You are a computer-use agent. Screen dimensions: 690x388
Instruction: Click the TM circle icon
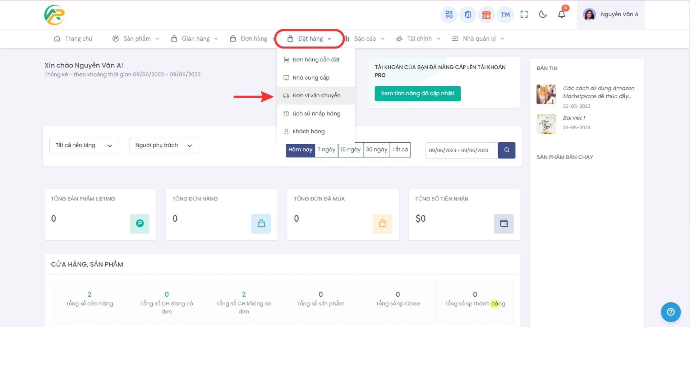[x=505, y=14]
